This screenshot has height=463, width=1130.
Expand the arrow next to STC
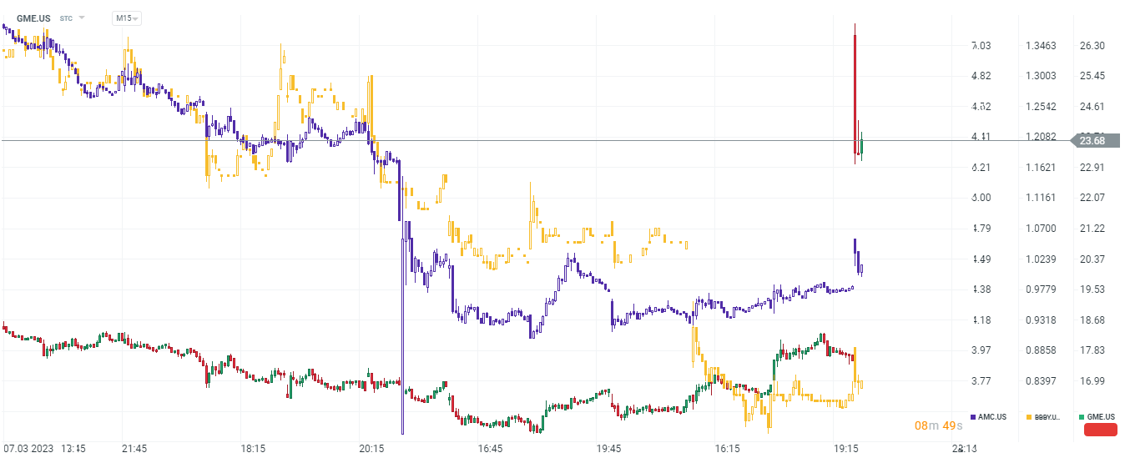82,18
